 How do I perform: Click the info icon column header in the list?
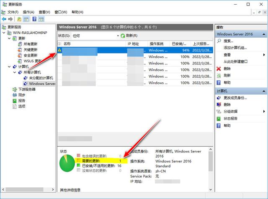[x=59, y=44]
